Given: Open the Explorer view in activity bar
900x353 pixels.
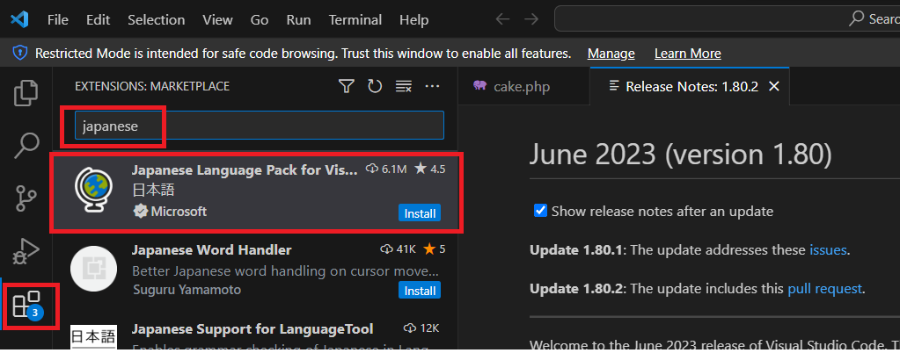Looking at the screenshot, I should [x=26, y=93].
